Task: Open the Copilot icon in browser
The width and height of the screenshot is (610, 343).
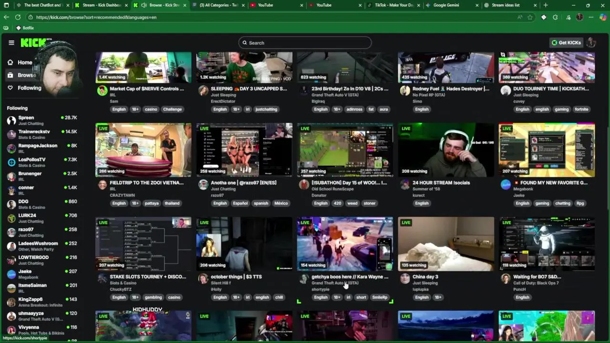Action: pos(603,17)
